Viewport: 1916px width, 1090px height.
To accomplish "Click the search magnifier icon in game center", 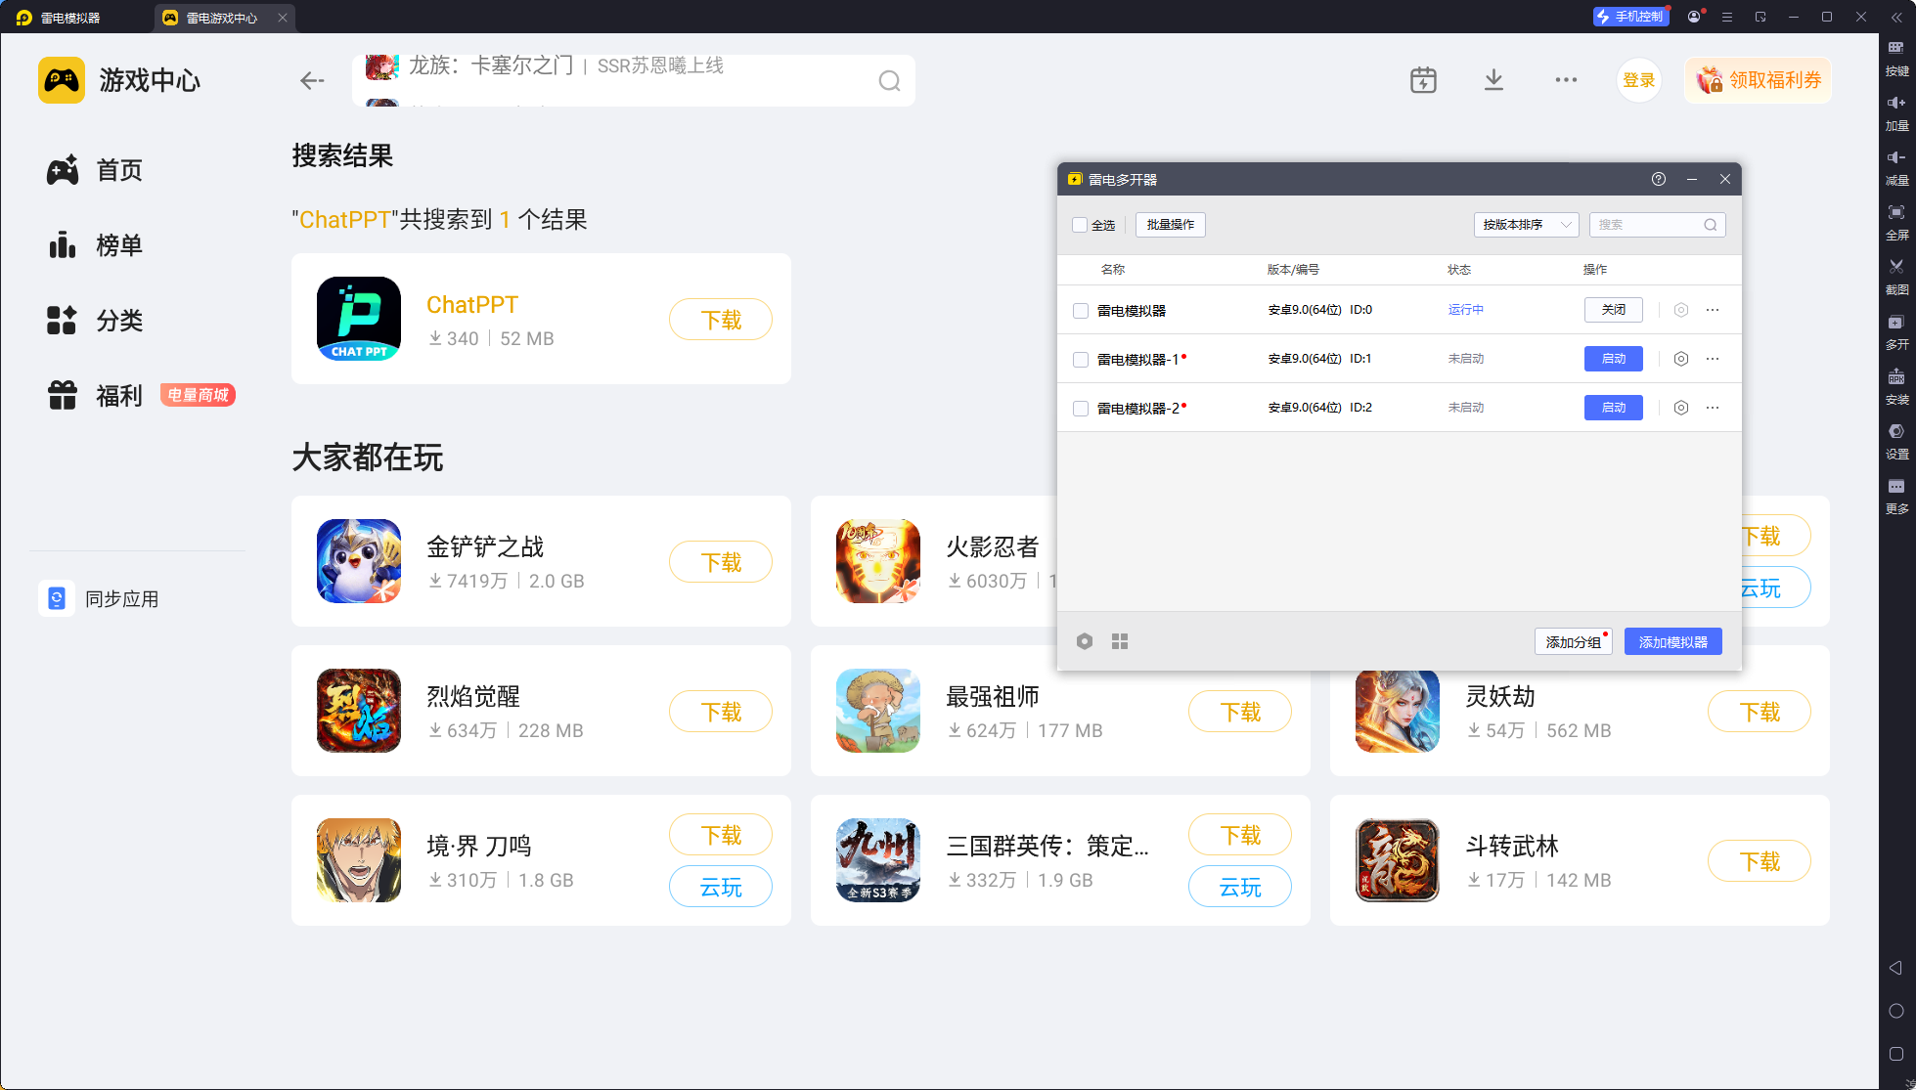I will click(x=889, y=81).
